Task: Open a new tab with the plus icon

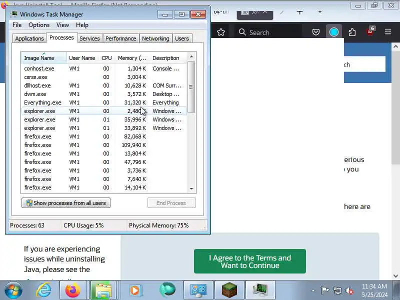Action: point(299,12)
